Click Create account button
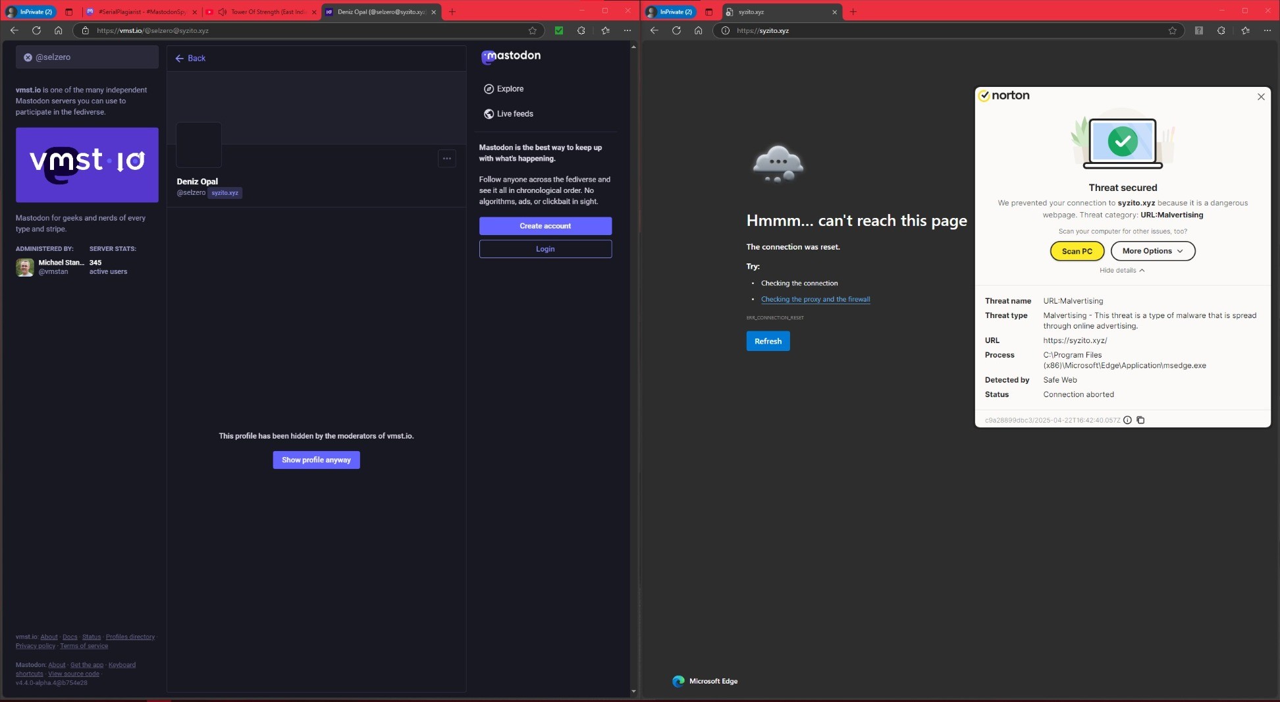 545,226
